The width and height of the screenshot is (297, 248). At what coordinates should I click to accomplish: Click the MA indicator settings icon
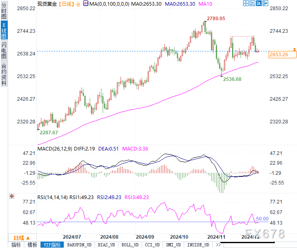(x=85, y=4)
